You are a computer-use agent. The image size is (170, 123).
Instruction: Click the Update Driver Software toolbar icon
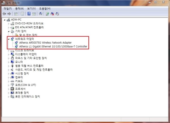pos(47,14)
